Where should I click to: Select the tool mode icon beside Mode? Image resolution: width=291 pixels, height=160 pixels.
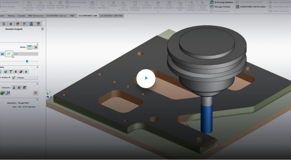pyautogui.click(x=30, y=47)
